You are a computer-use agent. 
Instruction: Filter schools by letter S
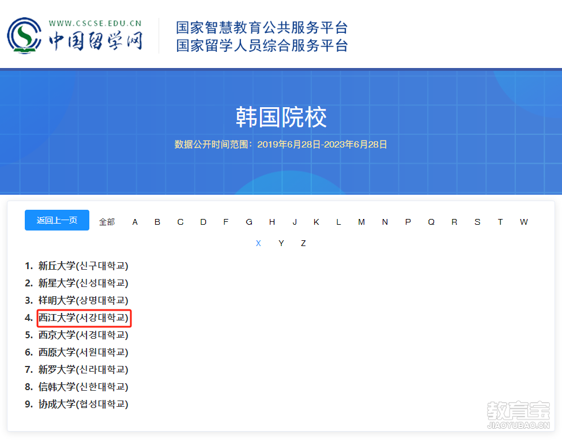point(477,222)
